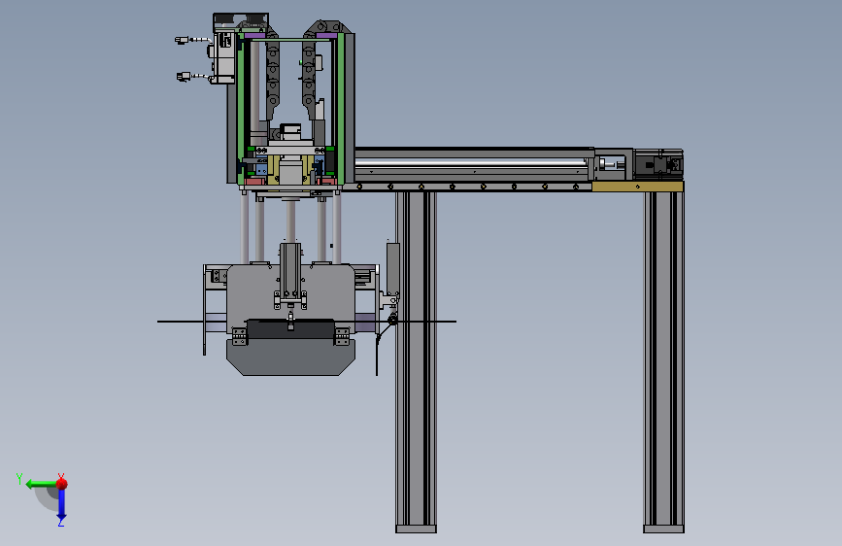Click the red X axis ball of the triad
Image resolution: width=842 pixels, height=546 pixels.
[61, 484]
